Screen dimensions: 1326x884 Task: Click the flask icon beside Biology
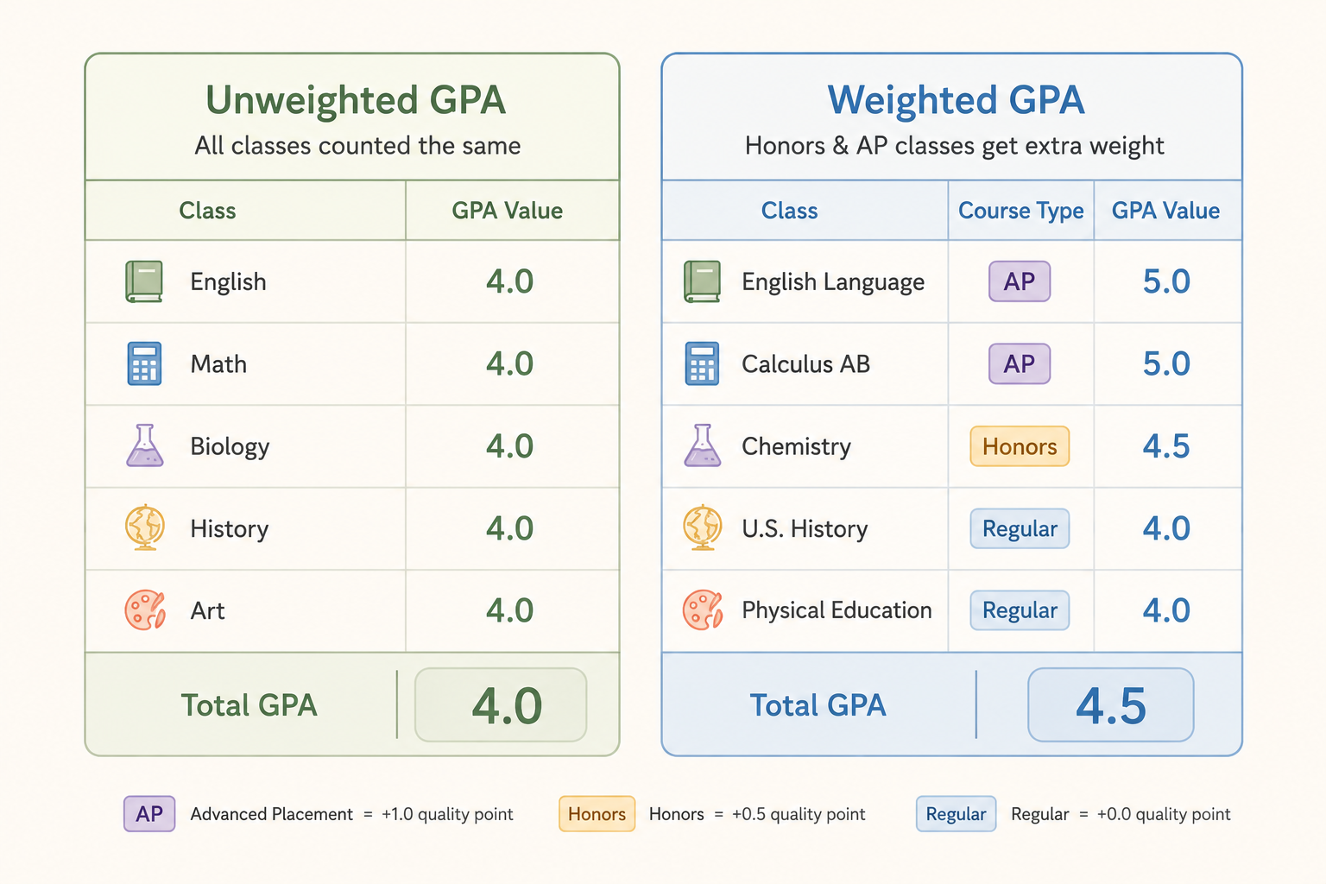tap(144, 445)
